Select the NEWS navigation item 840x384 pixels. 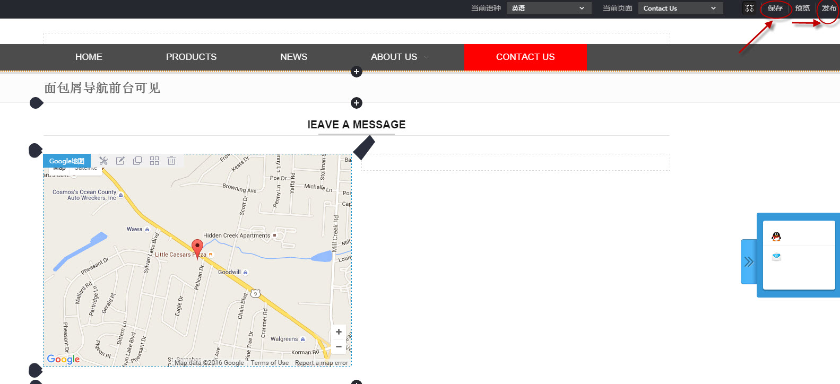coord(293,57)
